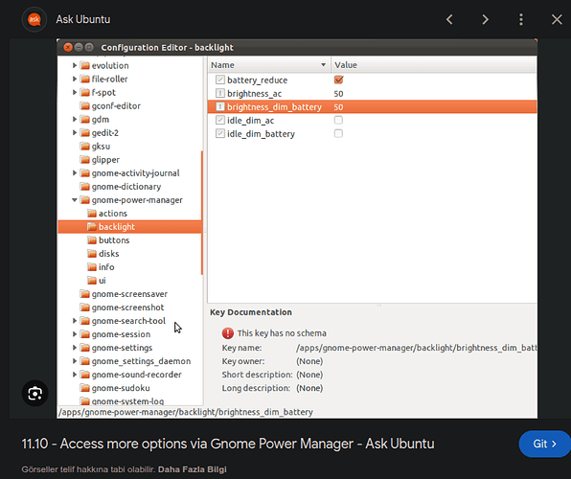Click the Google Lens search icon

click(x=34, y=394)
